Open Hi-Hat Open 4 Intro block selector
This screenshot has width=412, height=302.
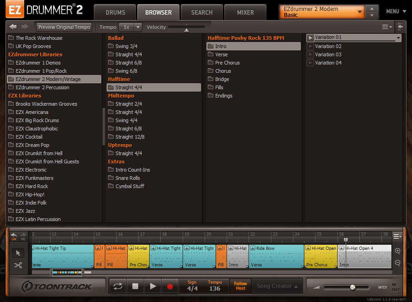pos(342,248)
